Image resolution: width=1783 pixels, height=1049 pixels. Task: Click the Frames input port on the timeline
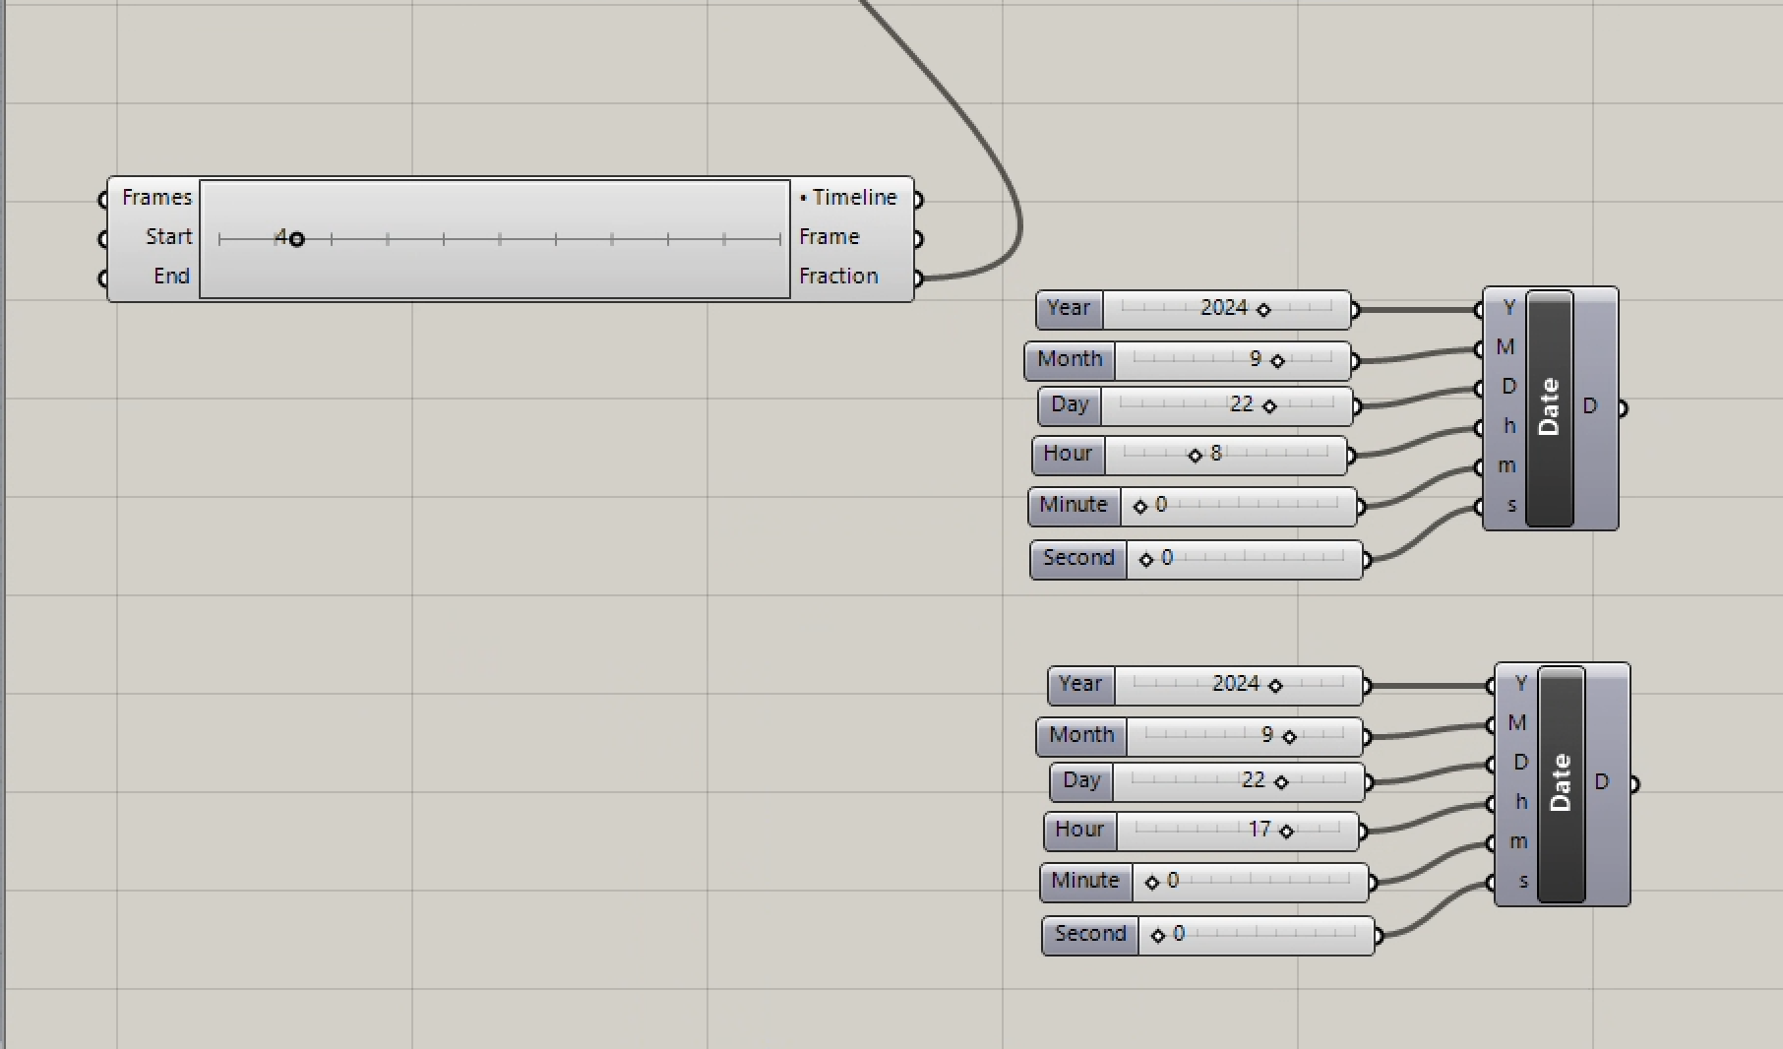(104, 200)
